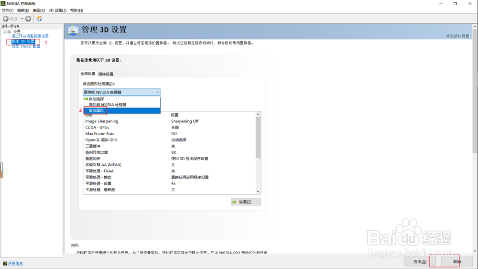Image resolution: width=478 pixels, height=269 pixels.
Task: Click the system information icon at bottom-left
Action: (5, 263)
